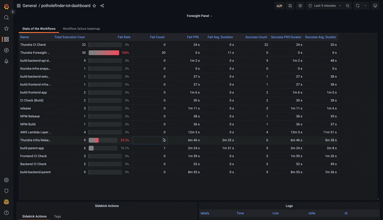
Task: Open the search dashboards icon
Action: click(6, 18)
